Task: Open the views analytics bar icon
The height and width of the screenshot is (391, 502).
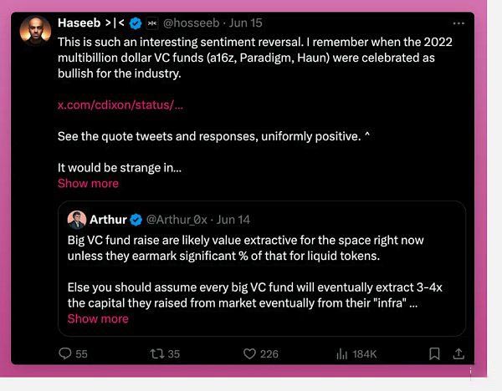Action: [341, 354]
